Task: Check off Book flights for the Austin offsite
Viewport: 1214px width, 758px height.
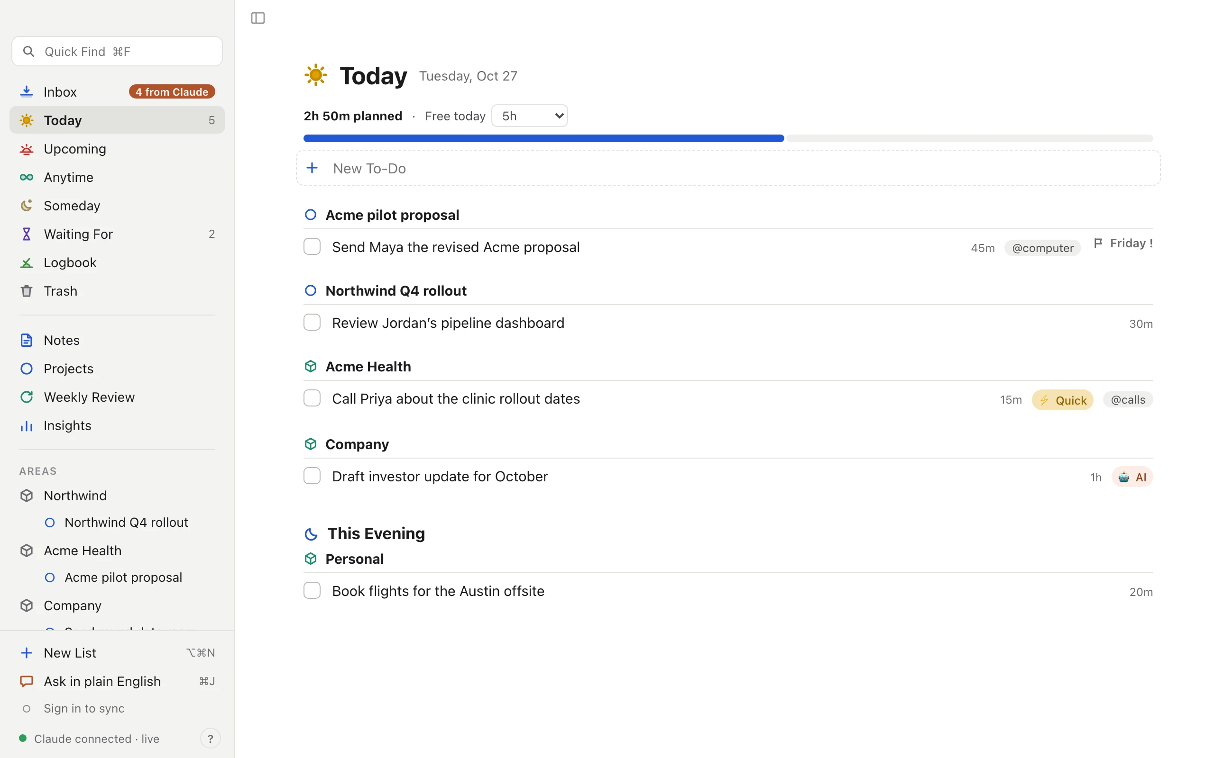Action: tap(312, 591)
